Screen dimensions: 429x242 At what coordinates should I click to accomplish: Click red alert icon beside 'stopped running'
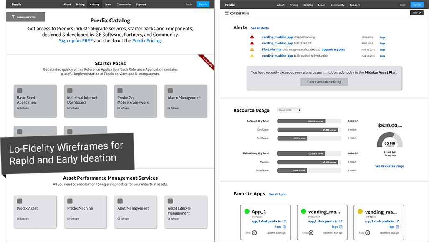[x=252, y=37]
